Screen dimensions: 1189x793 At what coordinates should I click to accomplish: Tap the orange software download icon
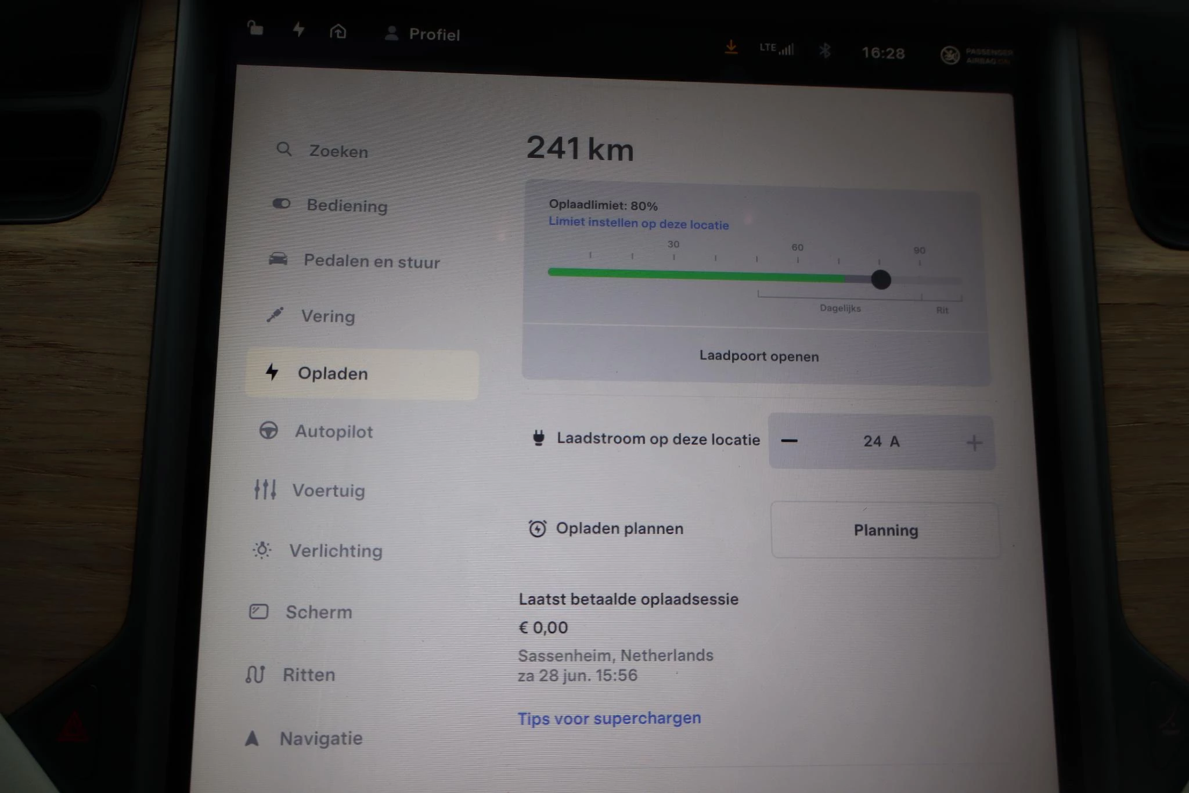coord(731,47)
